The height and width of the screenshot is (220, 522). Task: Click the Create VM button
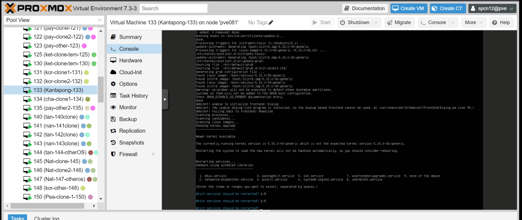pyautogui.click(x=409, y=8)
